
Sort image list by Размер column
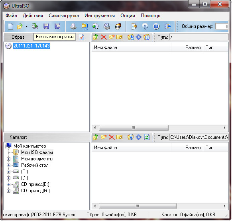(x=187, y=47)
